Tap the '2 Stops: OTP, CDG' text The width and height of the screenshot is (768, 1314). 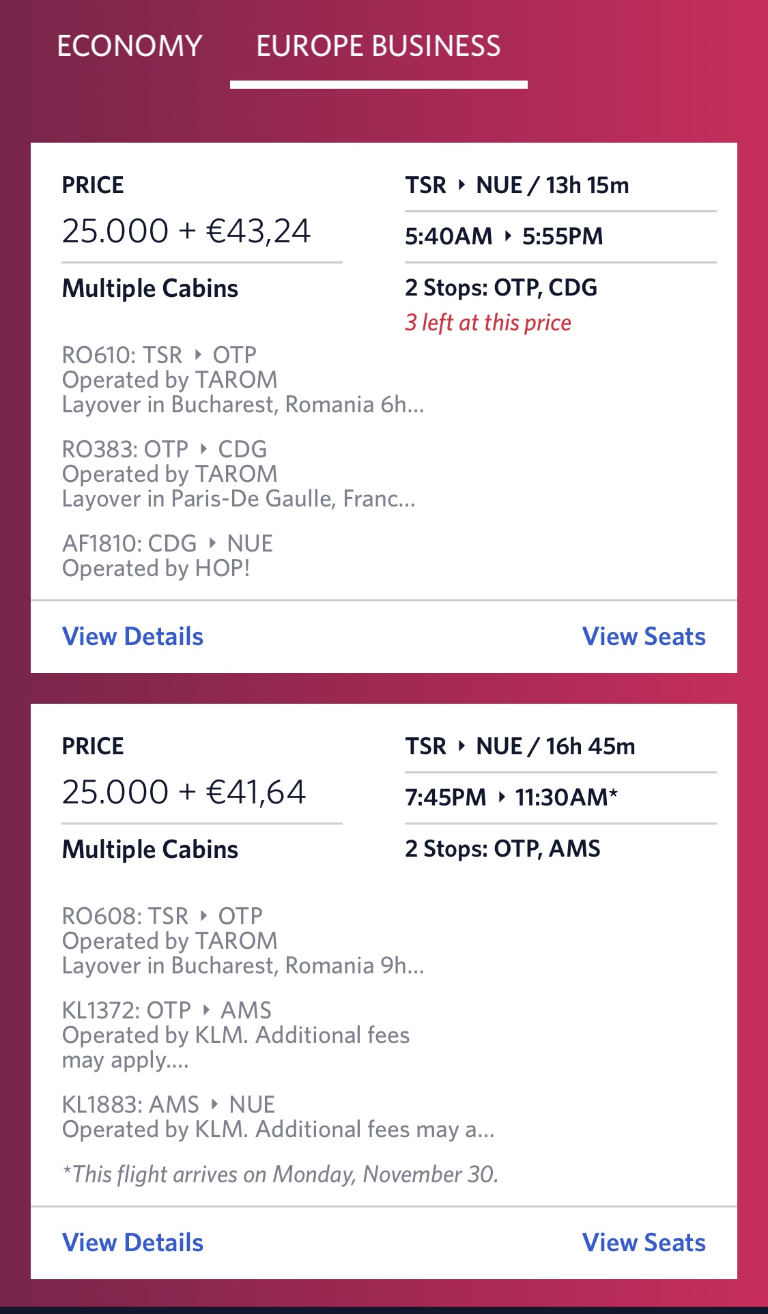pos(500,287)
